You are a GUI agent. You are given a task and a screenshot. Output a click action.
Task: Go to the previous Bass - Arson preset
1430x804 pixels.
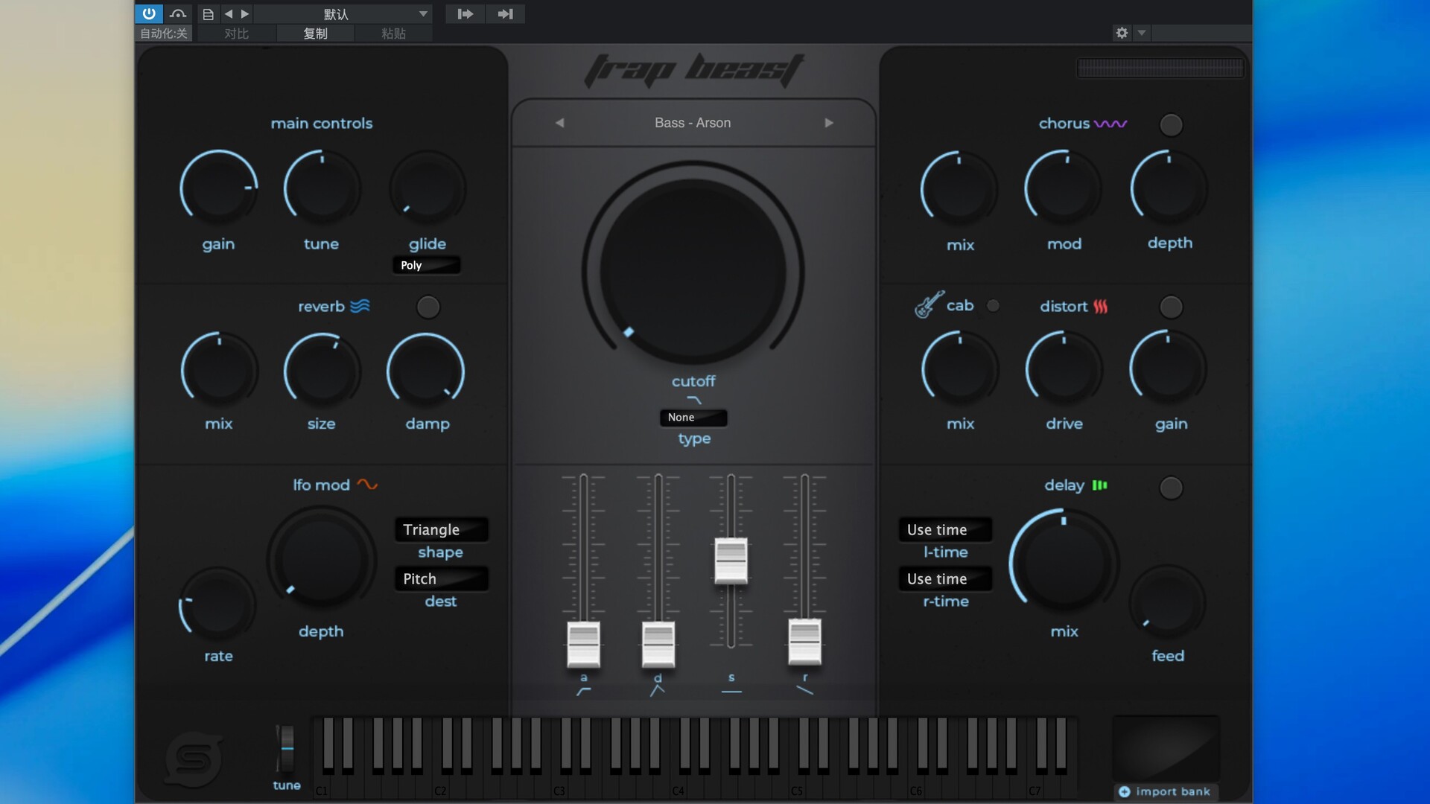[x=559, y=123]
